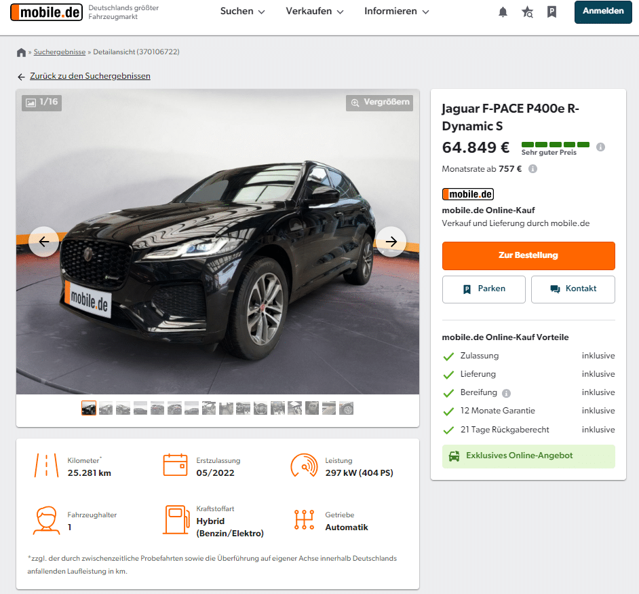Click Zurück zu den Suchergebnissen link

coord(90,76)
